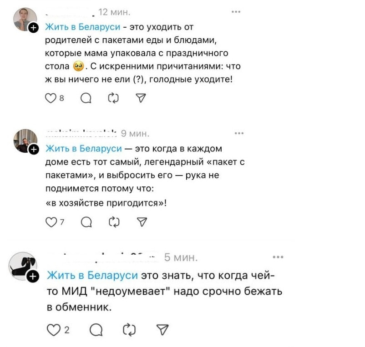The width and height of the screenshot is (365, 347).
Task: Reply to the second comment
Action: pyautogui.click(x=85, y=222)
